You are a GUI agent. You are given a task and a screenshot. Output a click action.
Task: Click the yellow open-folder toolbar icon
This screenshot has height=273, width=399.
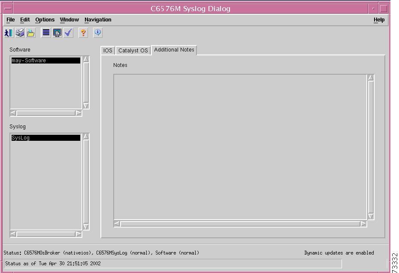point(30,33)
